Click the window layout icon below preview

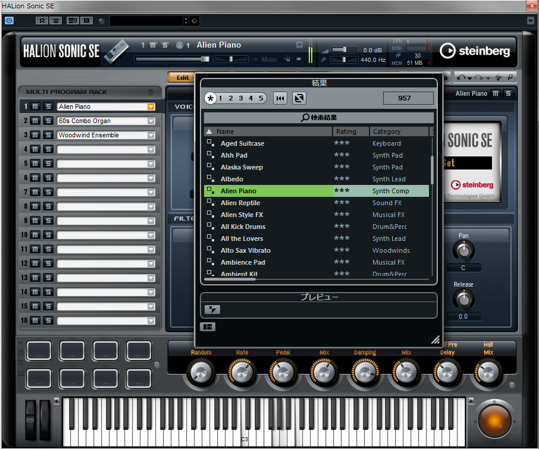(x=208, y=326)
